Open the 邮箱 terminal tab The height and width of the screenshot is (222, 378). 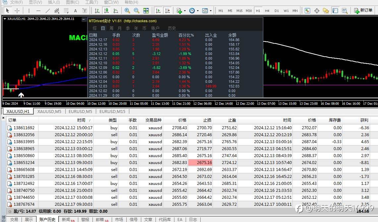click(x=101, y=219)
